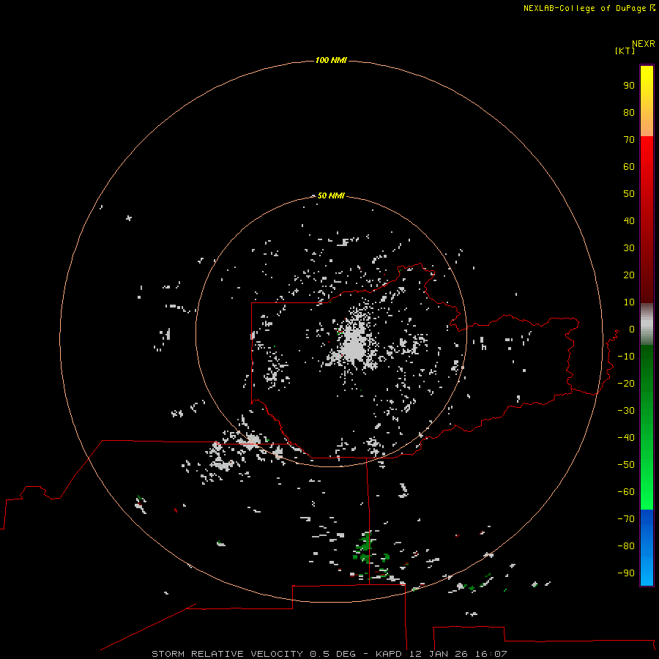Viewport: 659px width, 659px height.
Task: Click the '50' value on the velocity scale
Action: (629, 194)
